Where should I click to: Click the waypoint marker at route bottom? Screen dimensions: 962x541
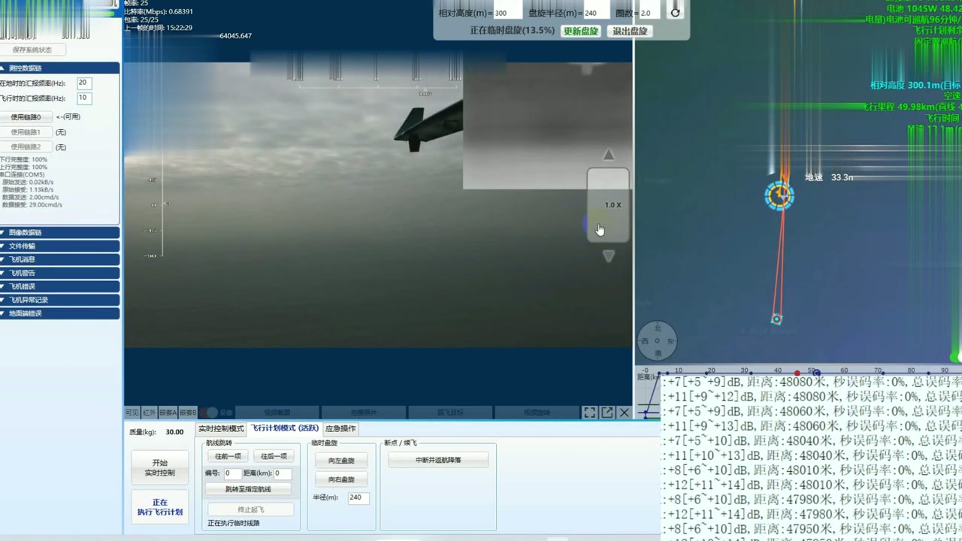(776, 319)
